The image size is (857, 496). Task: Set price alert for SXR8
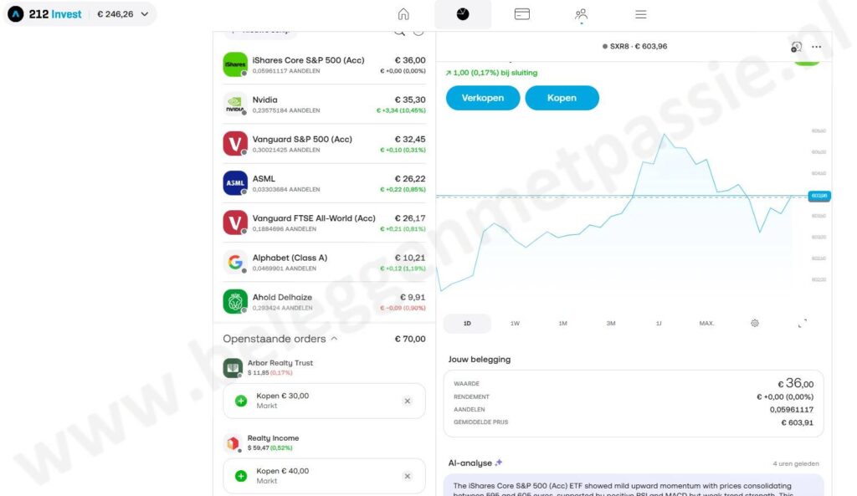point(797,47)
